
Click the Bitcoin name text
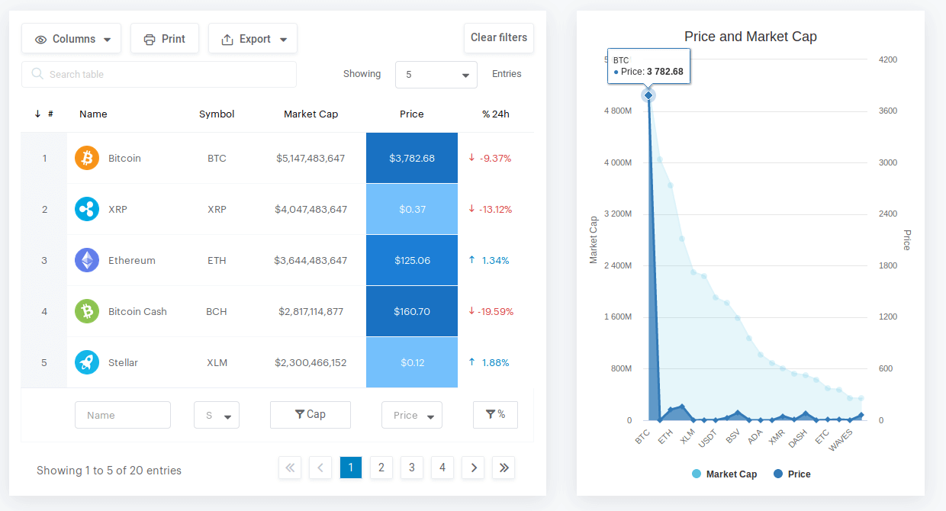click(x=124, y=158)
